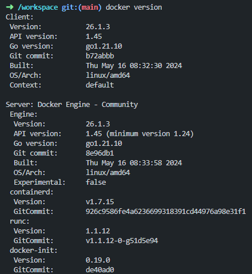Click the runc GitCommit v1.1.12-0-g51d5e94
Viewport: 252px width, 274px height.
[x=122, y=241]
